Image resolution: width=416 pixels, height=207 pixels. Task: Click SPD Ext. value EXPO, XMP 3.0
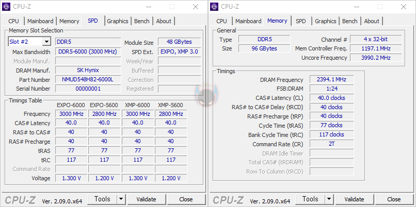(x=179, y=51)
